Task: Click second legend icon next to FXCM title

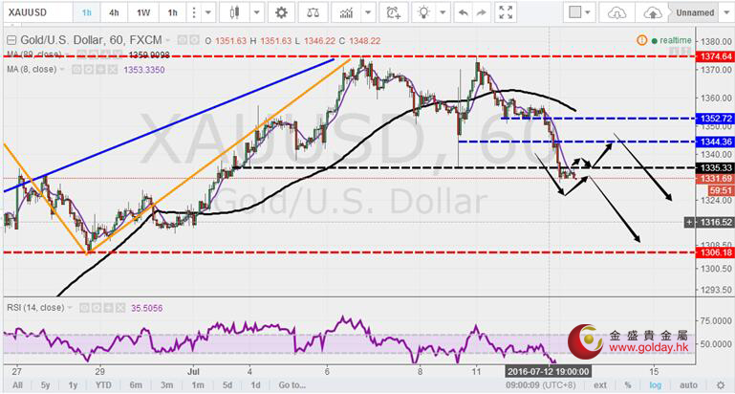Action: (194, 40)
